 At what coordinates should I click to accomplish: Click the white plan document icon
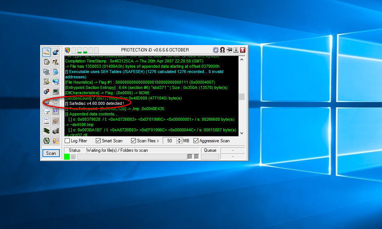click(x=46, y=121)
